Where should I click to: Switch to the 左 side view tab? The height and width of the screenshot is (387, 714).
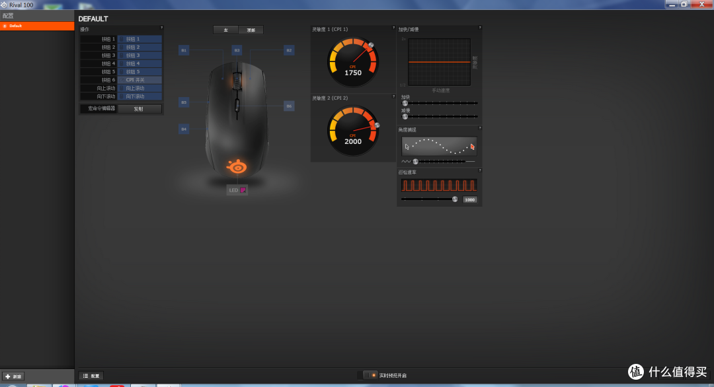pyautogui.click(x=226, y=30)
